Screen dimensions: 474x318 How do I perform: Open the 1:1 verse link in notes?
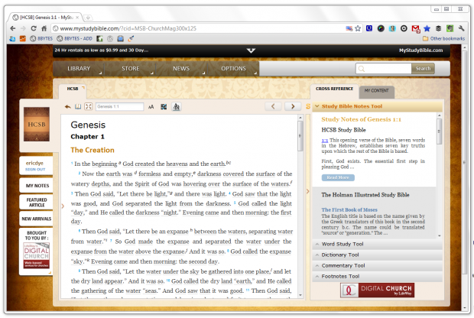(325, 141)
